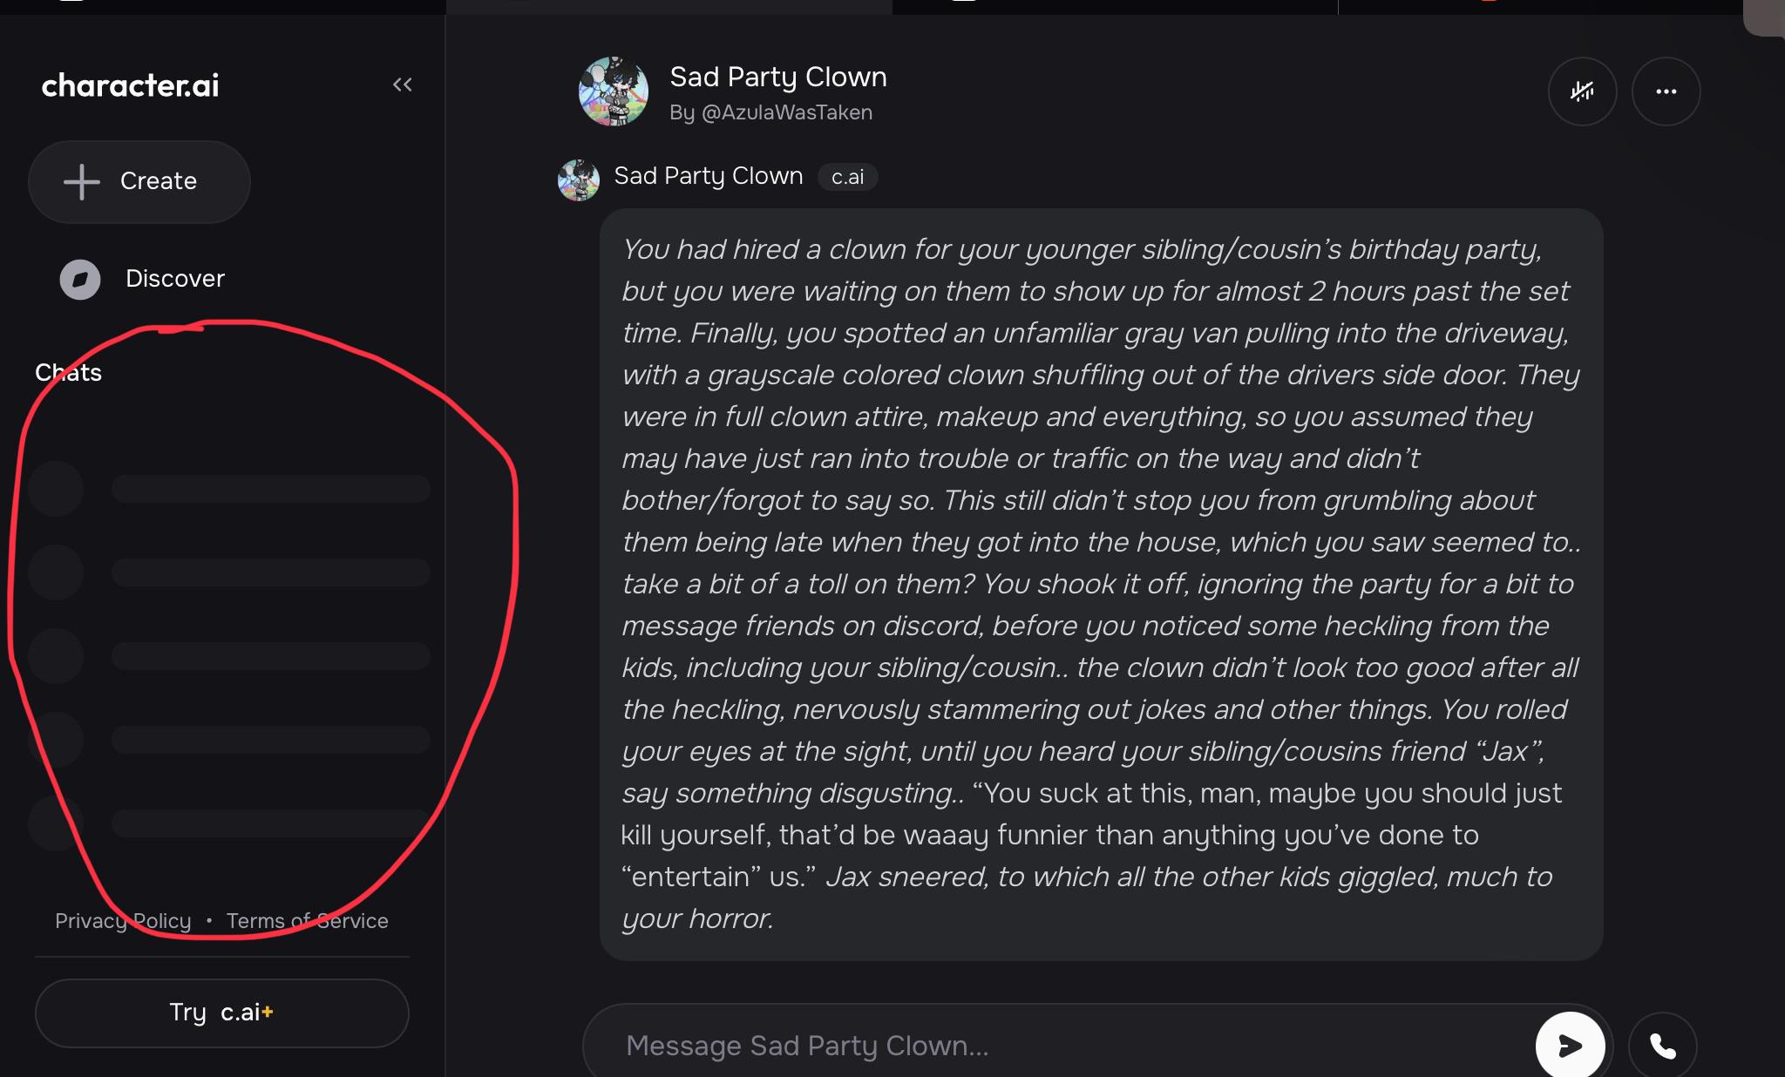The image size is (1785, 1077).
Task: Open the three-dot options menu
Action: [1666, 91]
